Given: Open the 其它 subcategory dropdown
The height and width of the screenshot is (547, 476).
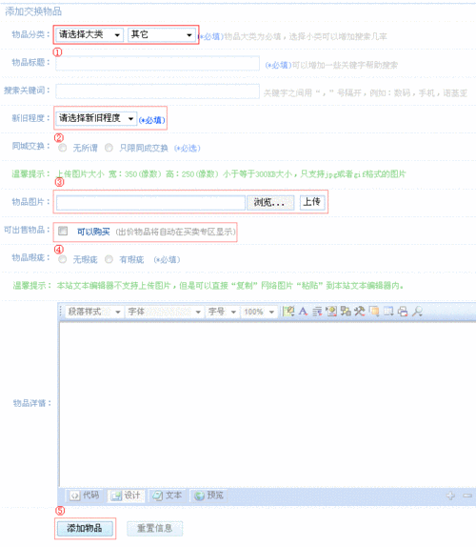Looking at the screenshot, I should coord(162,34).
